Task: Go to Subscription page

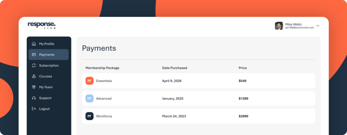Action: [x=48, y=65]
